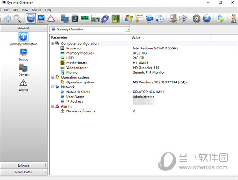Click the value MS Windows 10 (10.0.17134 (x64))
This screenshot has height=180, width=238.
160,82
